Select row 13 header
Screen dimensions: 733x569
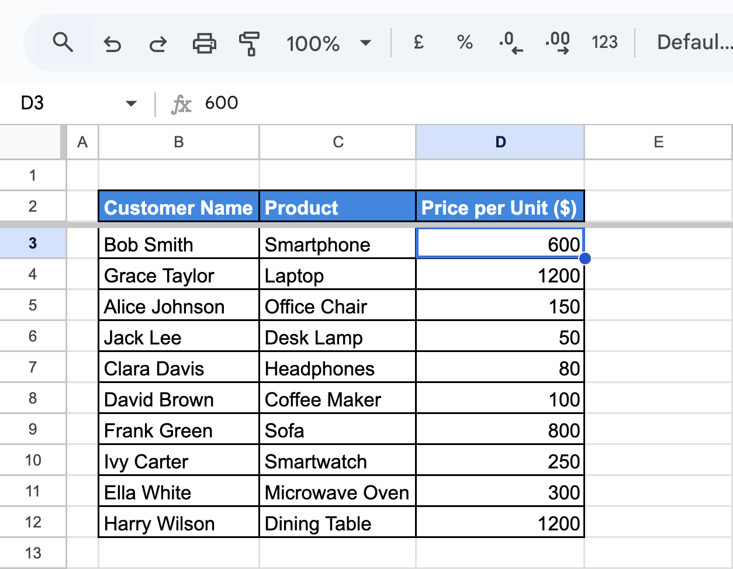[x=33, y=553]
